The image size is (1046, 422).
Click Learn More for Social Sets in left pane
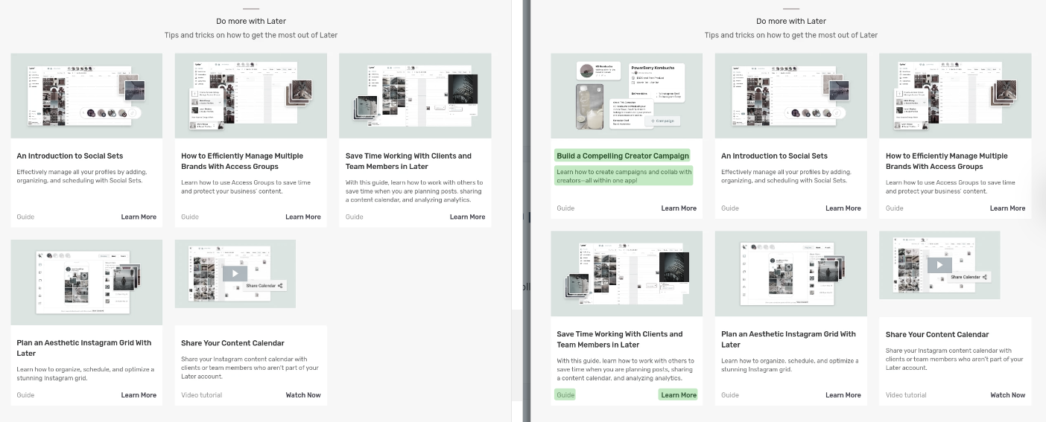point(139,217)
